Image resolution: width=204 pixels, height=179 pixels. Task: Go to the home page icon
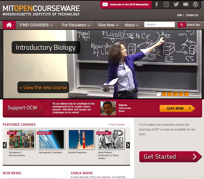point(9,25)
